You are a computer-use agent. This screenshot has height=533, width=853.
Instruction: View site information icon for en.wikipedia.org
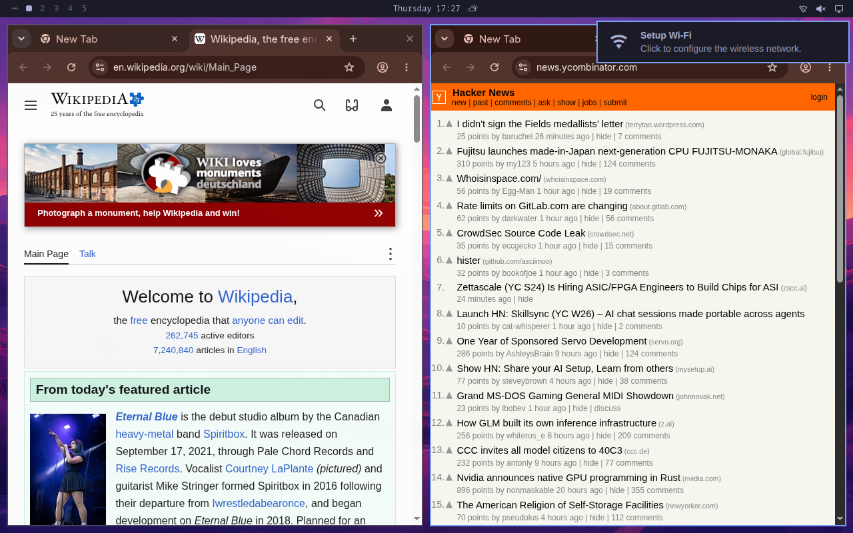100,67
